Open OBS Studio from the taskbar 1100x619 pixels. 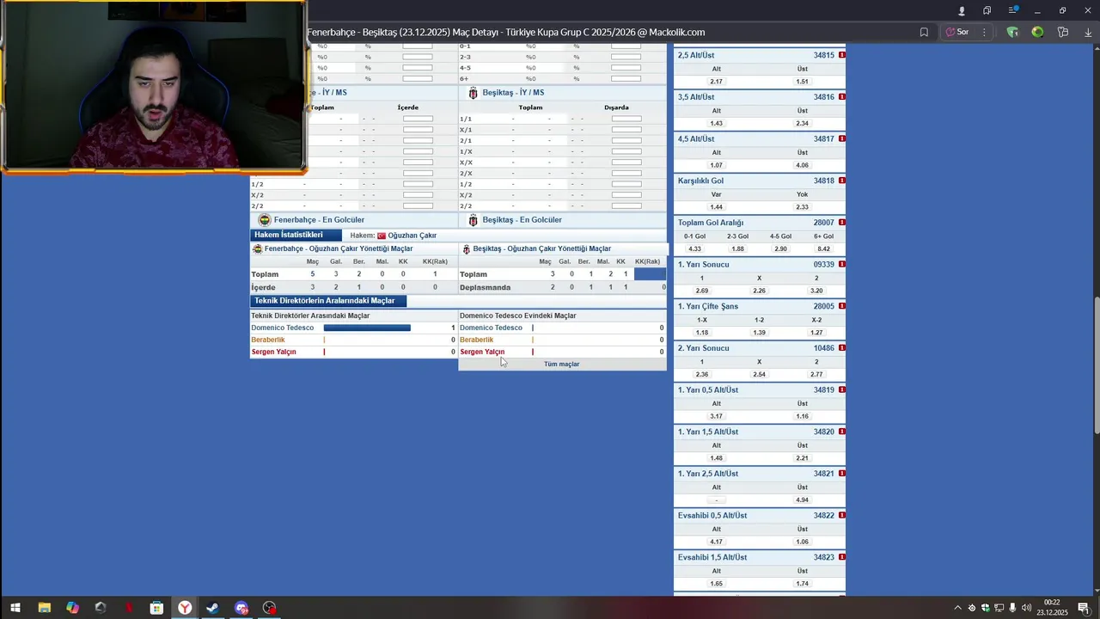pos(270,608)
